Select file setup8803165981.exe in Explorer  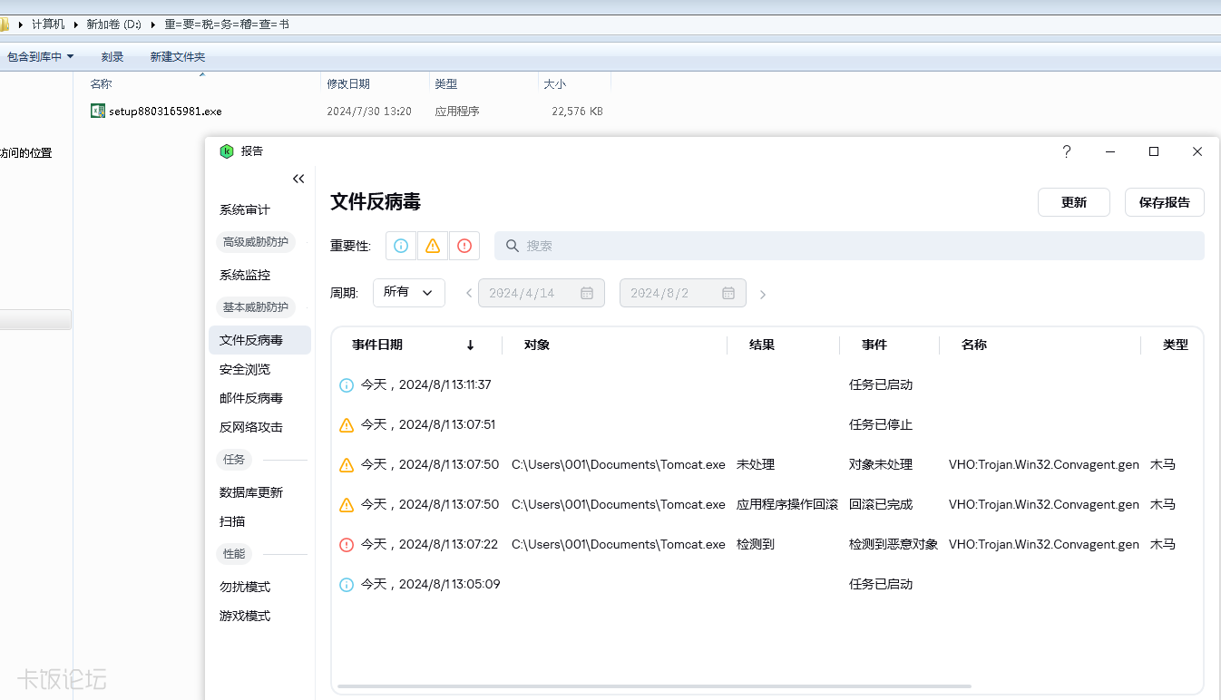pyautogui.click(x=165, y=111)
